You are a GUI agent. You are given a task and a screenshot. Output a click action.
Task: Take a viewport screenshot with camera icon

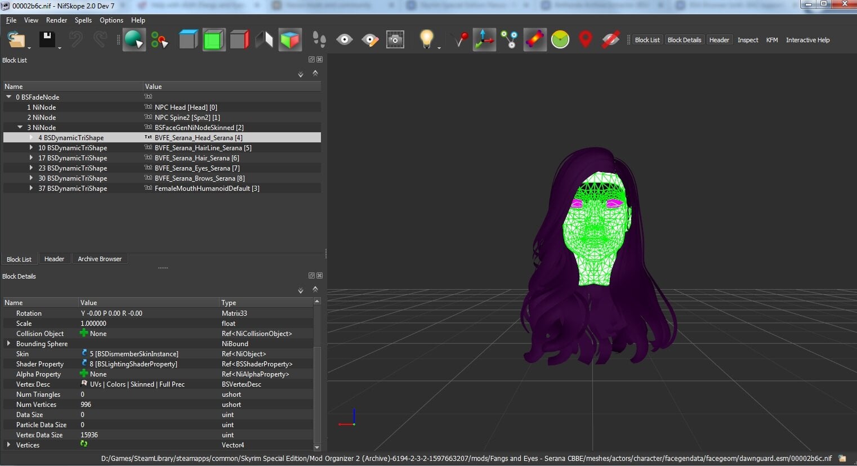point(395,40)
